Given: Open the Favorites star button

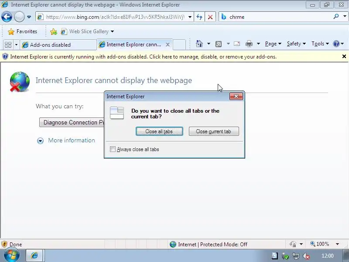Looking at the screenshot, I should [22, 31].
